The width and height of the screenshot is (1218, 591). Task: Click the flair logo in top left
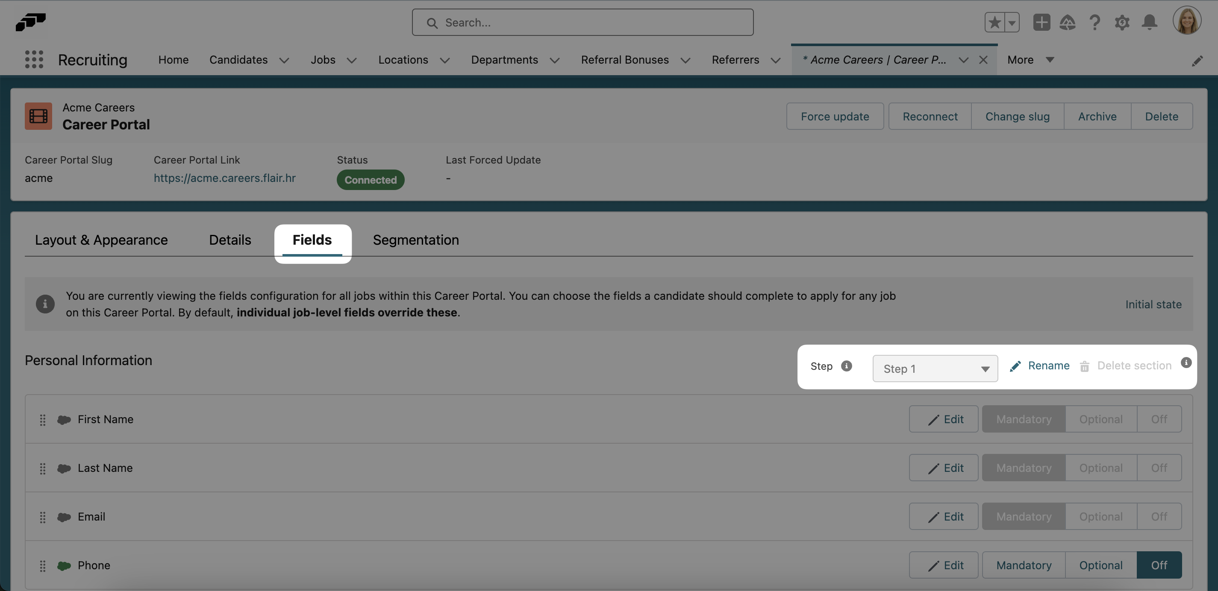pyautogui.click(x=30, y=22)
